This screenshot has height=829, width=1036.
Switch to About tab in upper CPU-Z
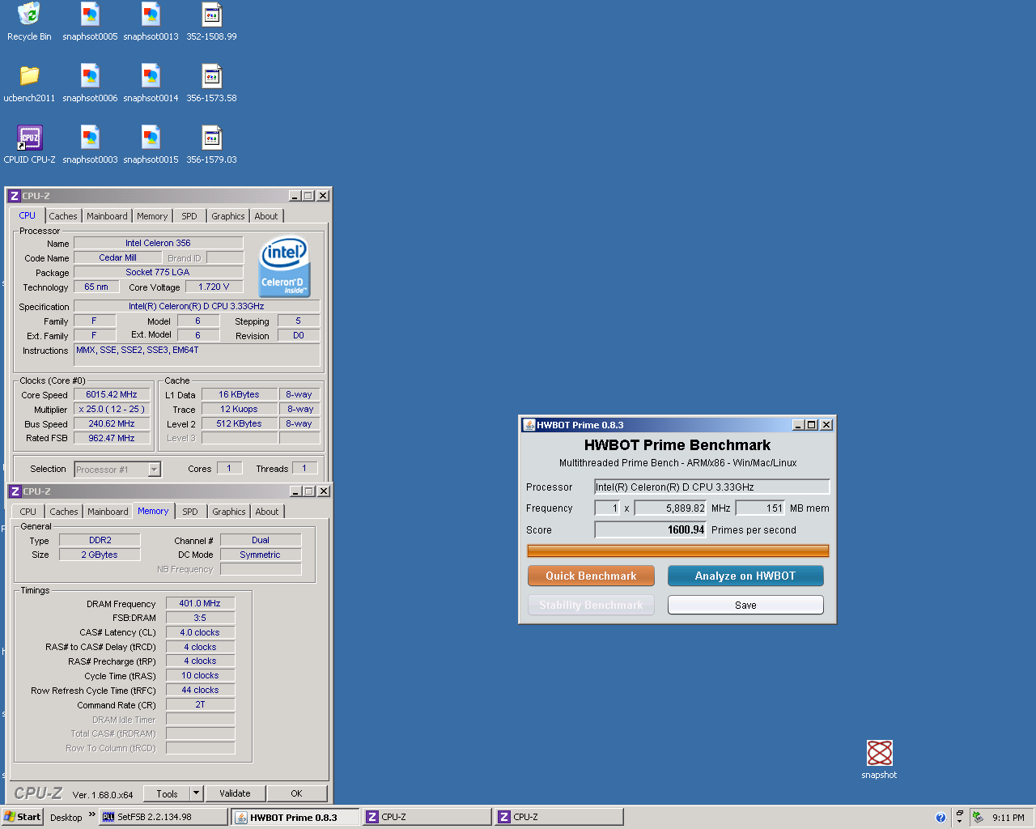click(x=266, y=216)
